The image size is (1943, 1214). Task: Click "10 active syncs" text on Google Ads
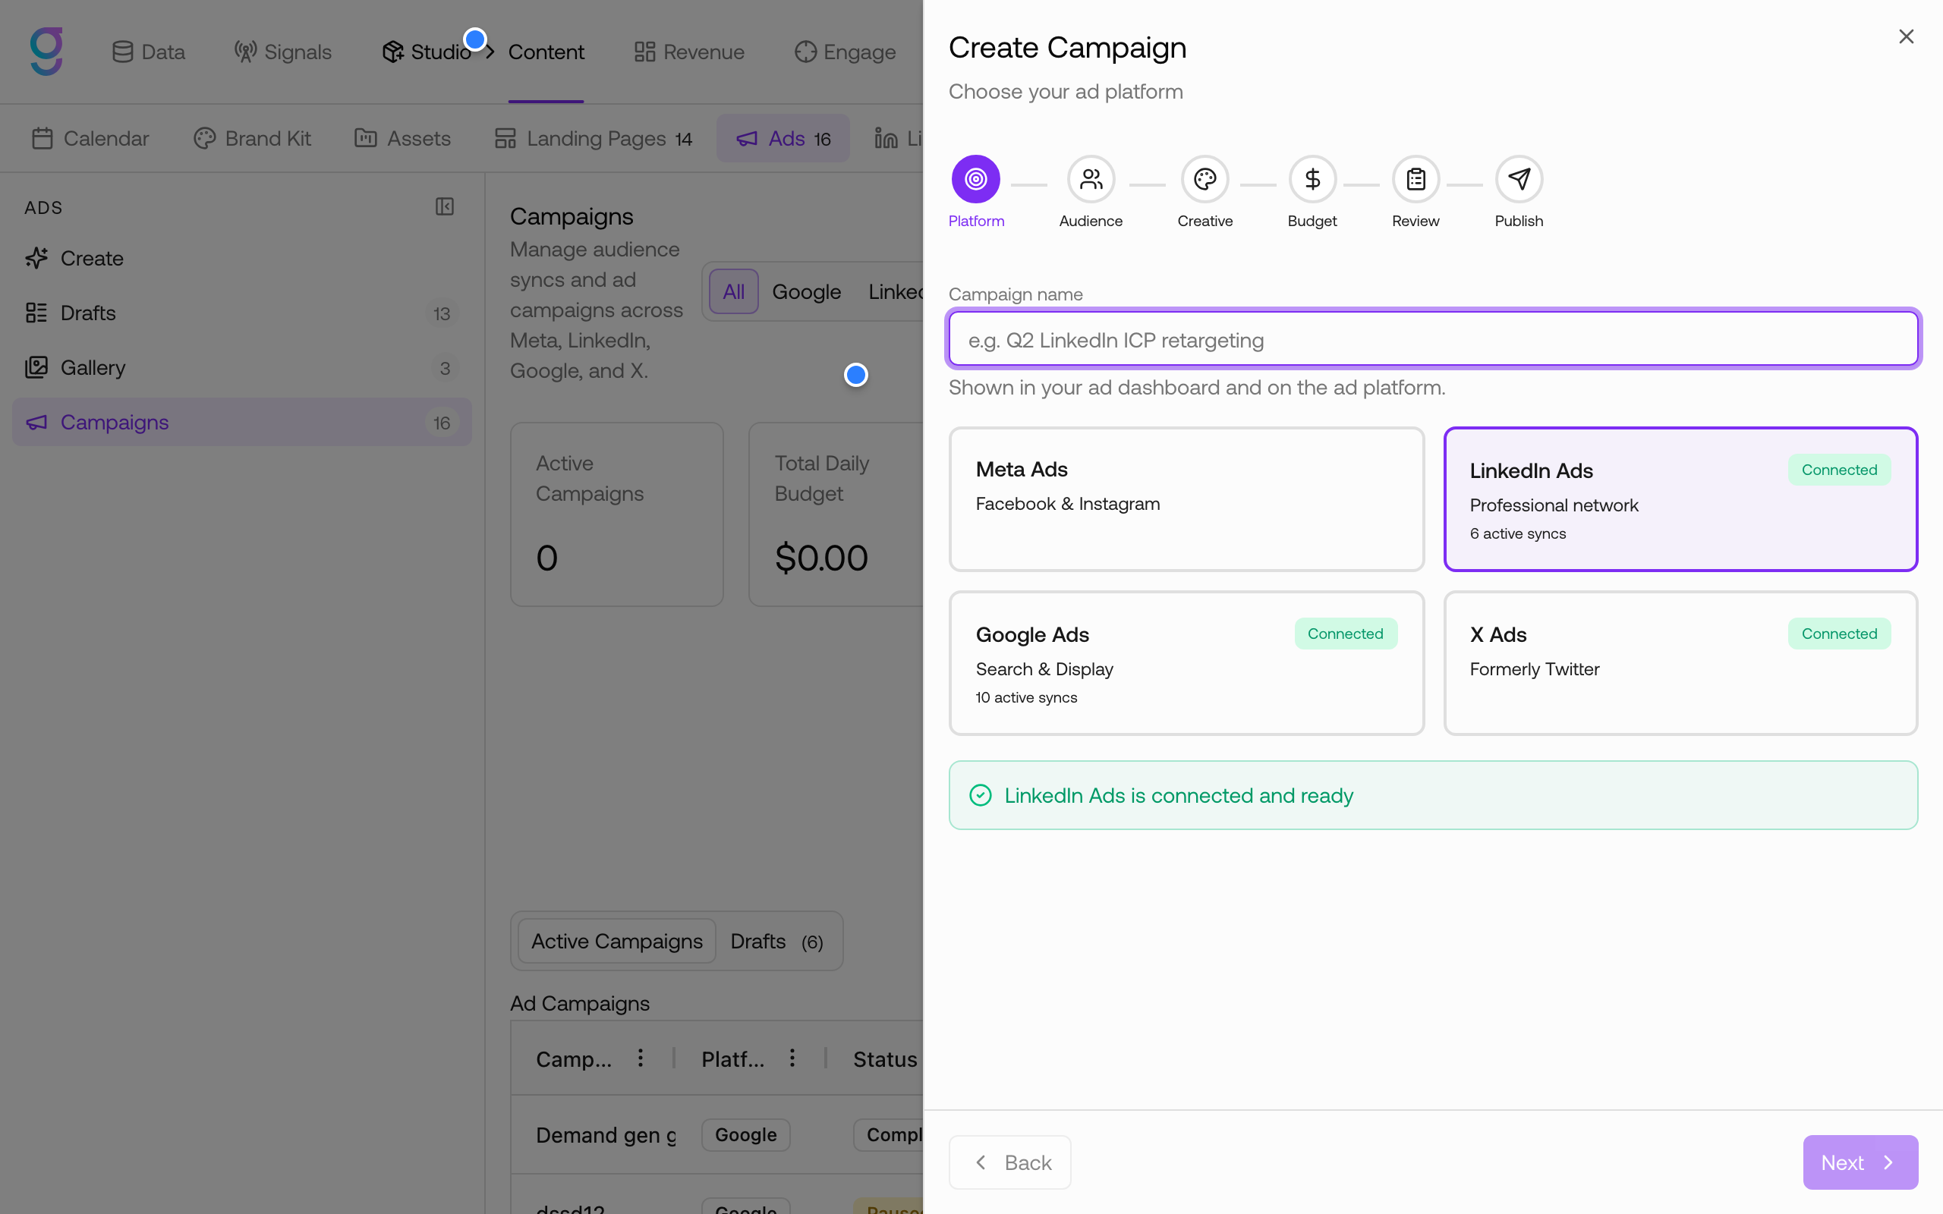tap(1026, 697)
